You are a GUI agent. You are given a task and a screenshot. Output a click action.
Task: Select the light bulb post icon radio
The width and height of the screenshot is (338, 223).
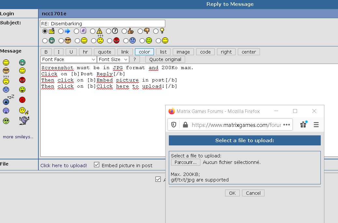156,31
